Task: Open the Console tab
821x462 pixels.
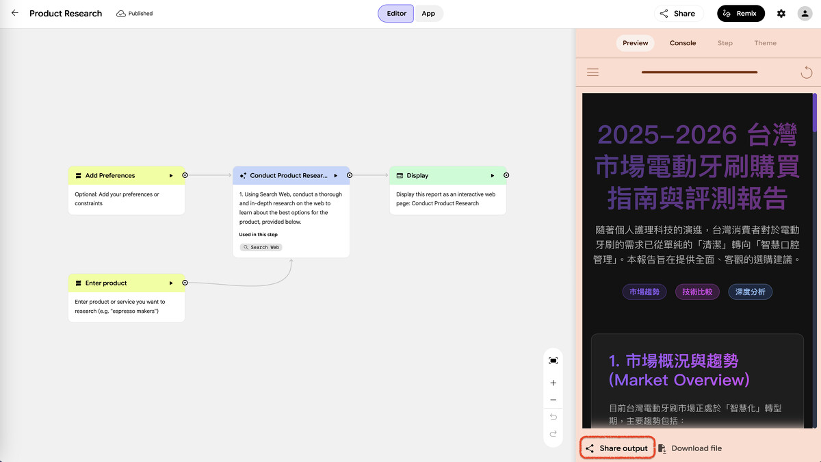Action: [683, 43]
